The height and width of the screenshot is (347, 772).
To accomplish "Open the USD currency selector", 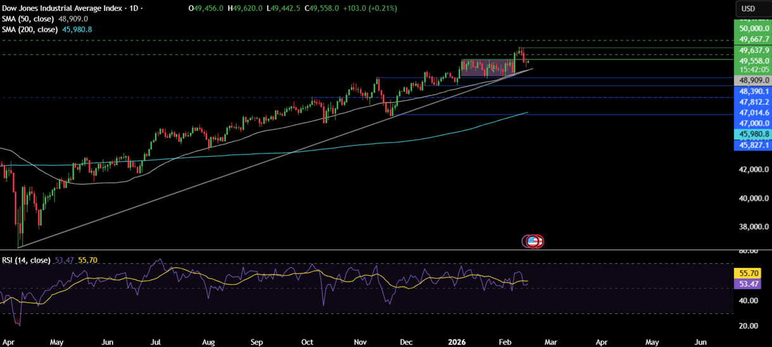I will click(x=749, y=9).
